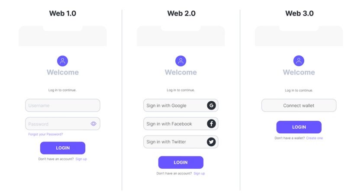Click the Web 3.0 user avatar icon
The height and width of the screenshot is (193, 364).
click(x=299, y=61)
